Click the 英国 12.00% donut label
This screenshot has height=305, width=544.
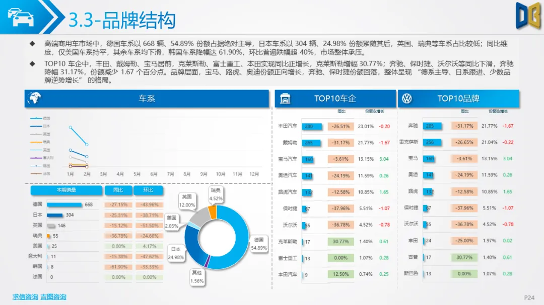tap(187, 201)
